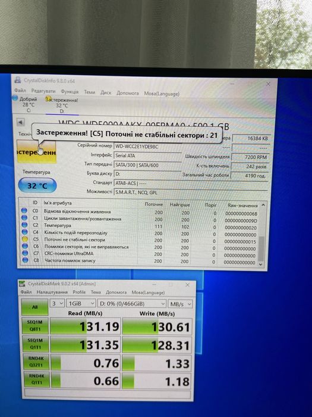Open the test size dropdown showing 1GiB
Screen dimensions: 312x417
81,303
